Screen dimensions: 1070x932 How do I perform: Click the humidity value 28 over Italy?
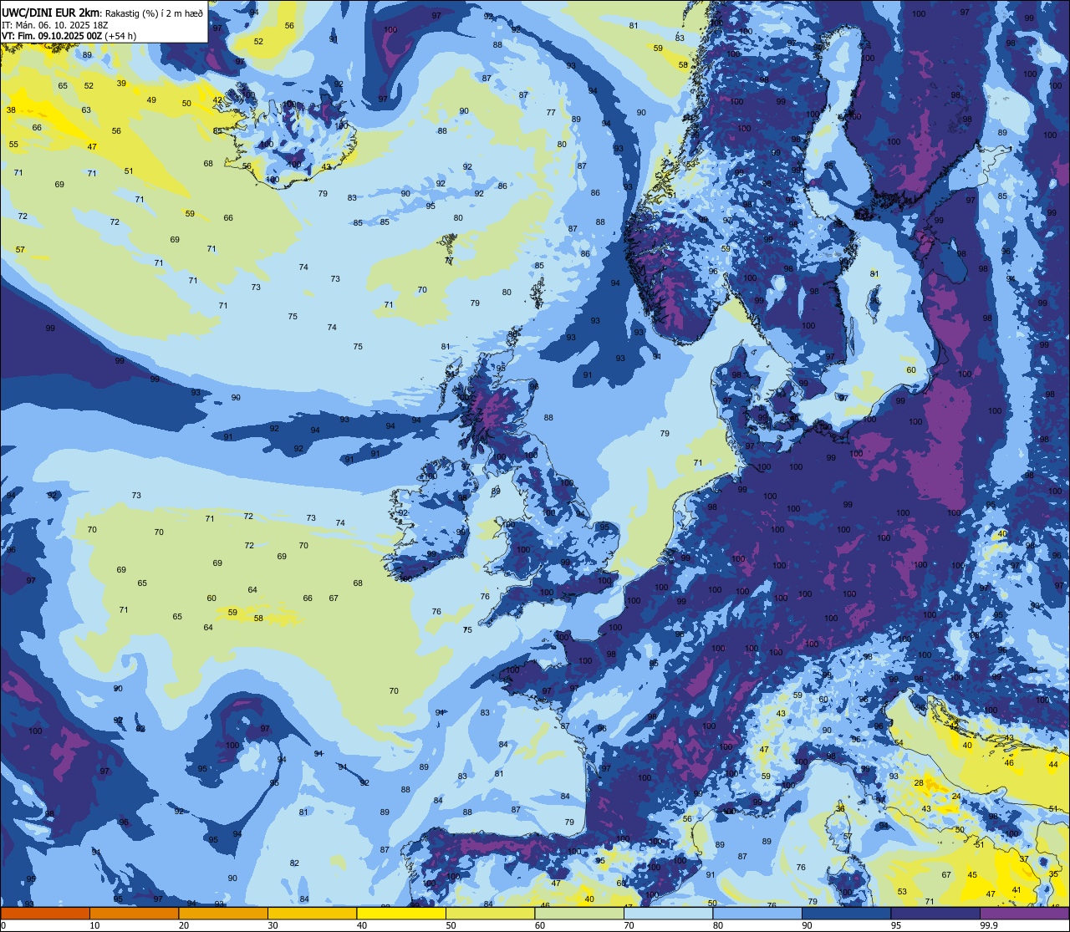coord(919,782)
